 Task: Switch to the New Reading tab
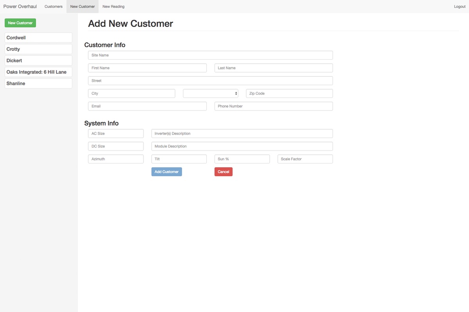(x=113, y=7)
